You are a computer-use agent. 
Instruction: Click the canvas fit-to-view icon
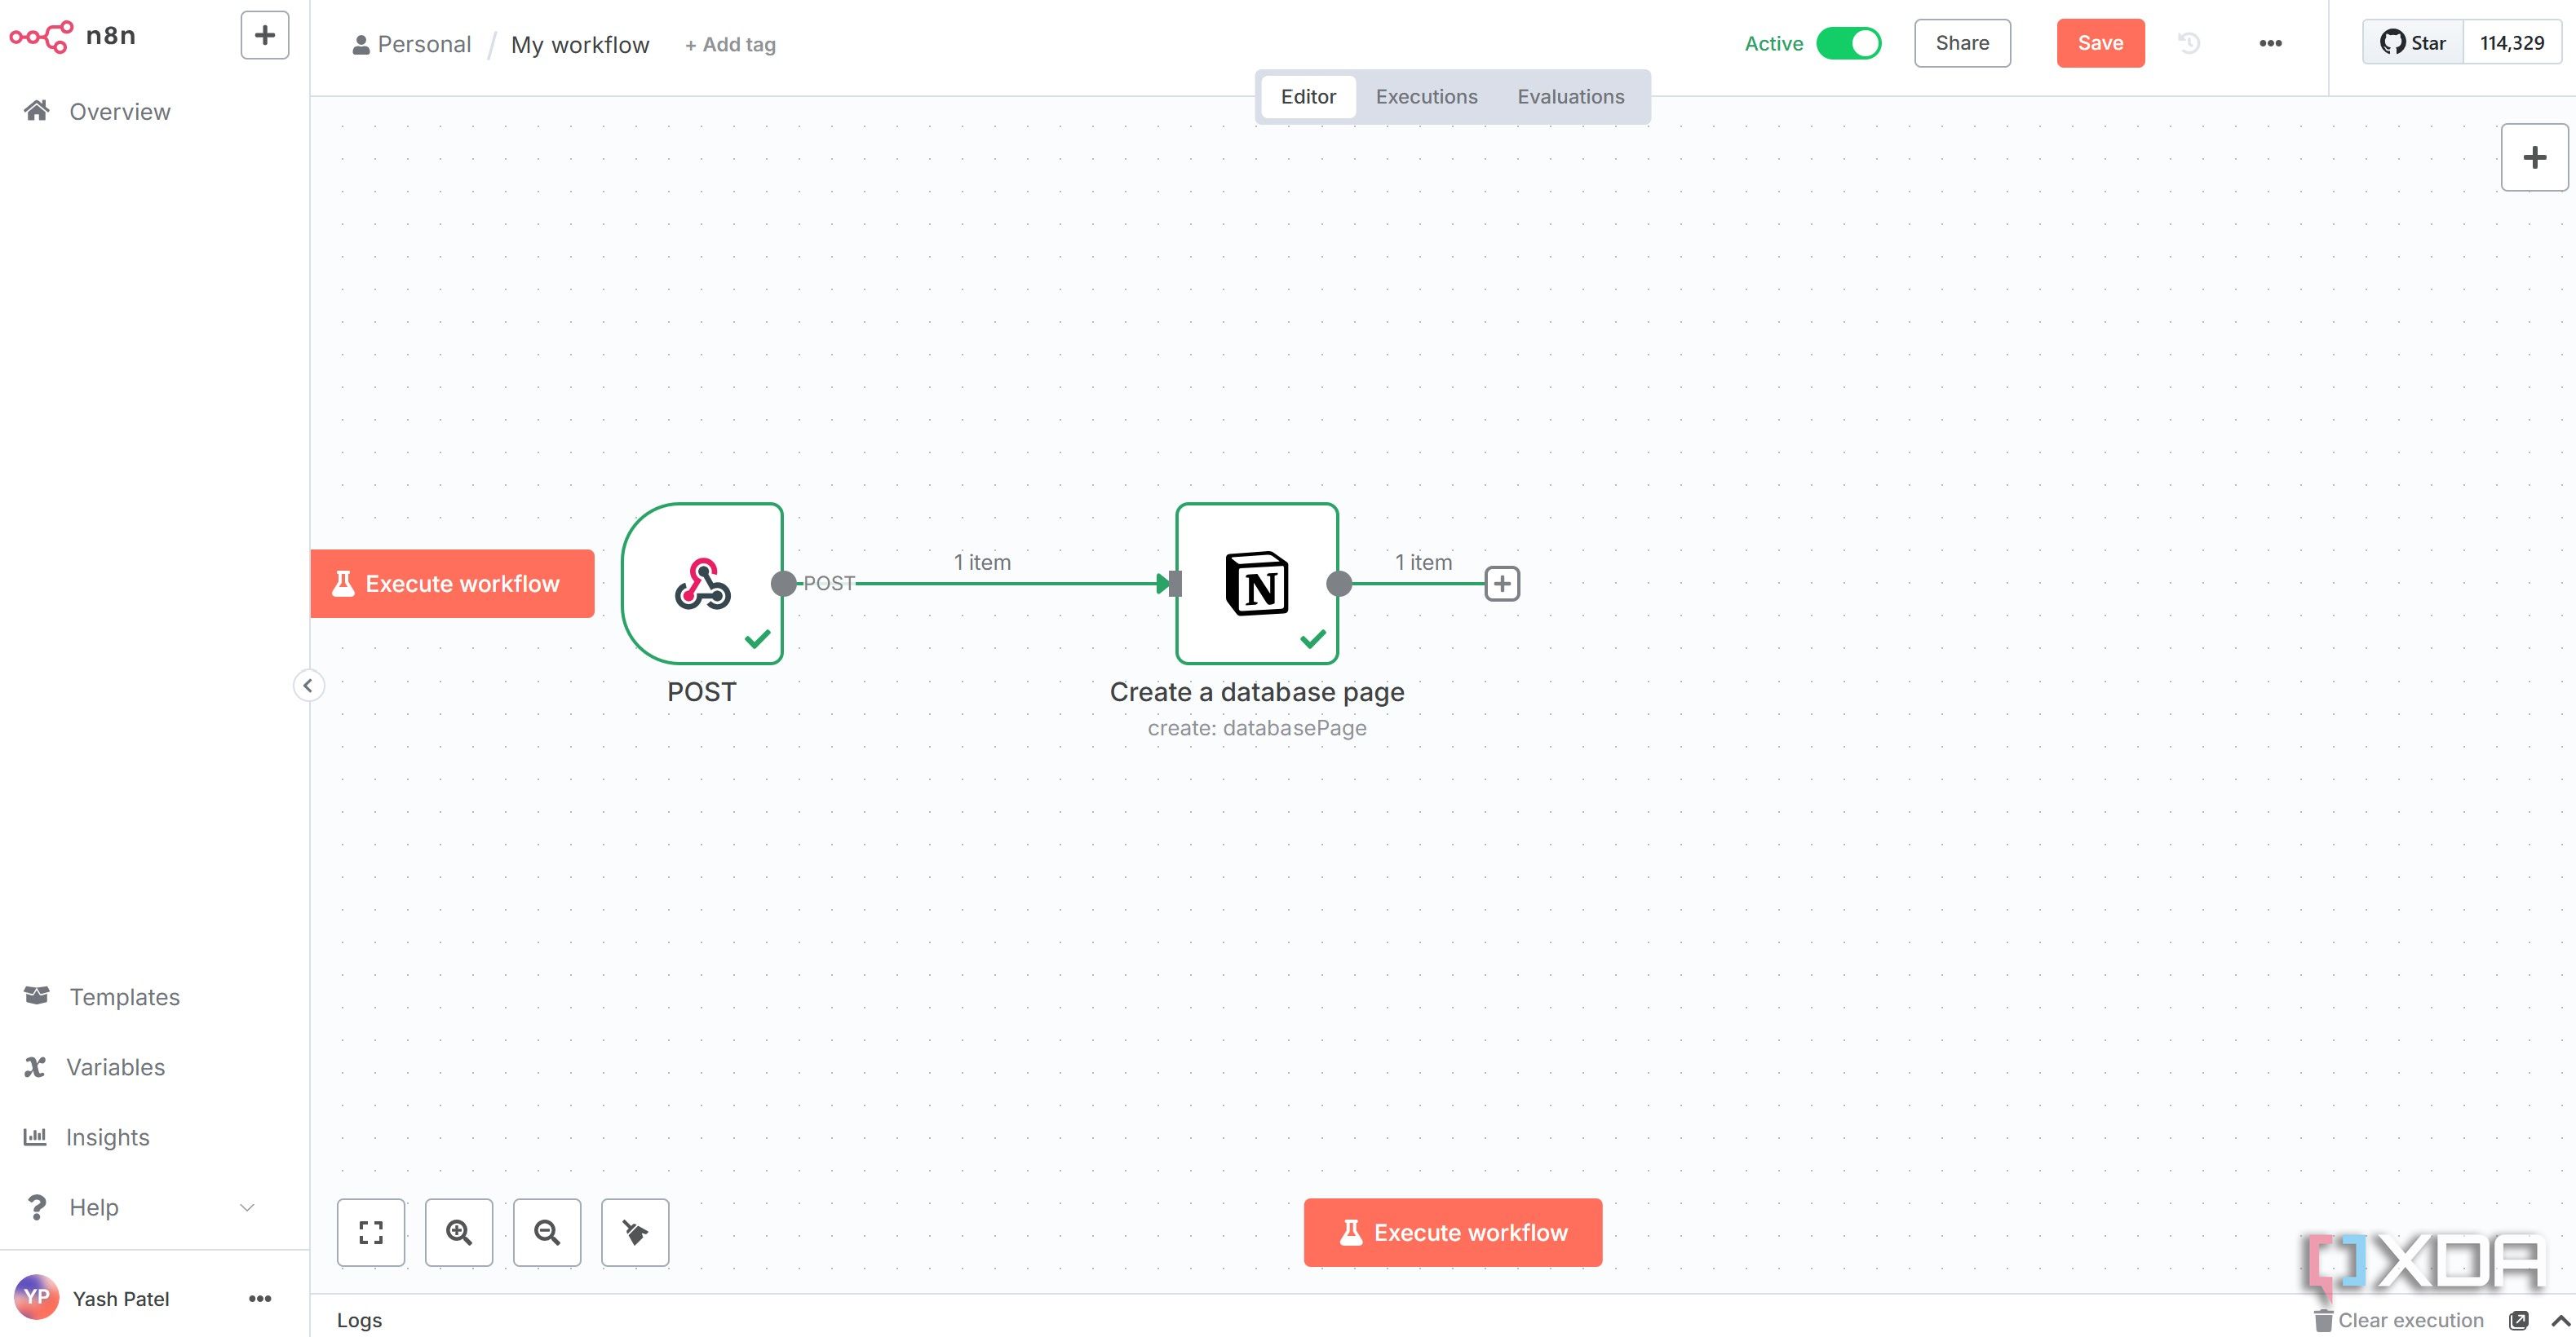pyautogui.click(x=371, y=1232)
